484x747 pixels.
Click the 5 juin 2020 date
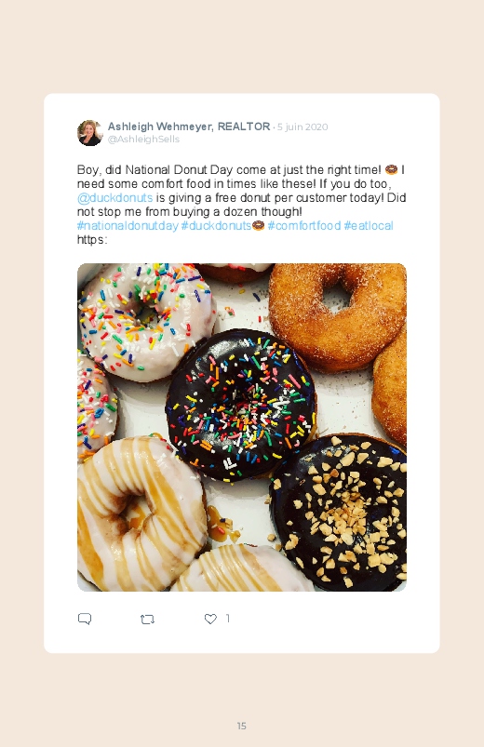click(x=302, y=127)
